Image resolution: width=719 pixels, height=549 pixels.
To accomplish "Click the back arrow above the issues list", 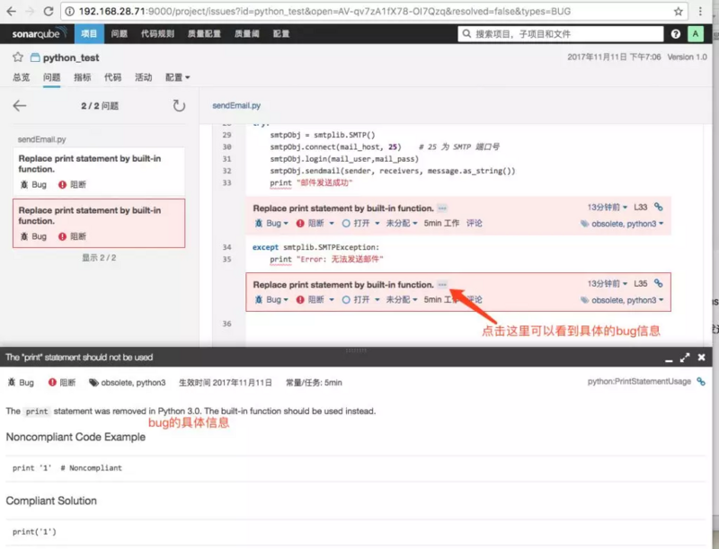I will pyautogui.click(x=20, y=105).
